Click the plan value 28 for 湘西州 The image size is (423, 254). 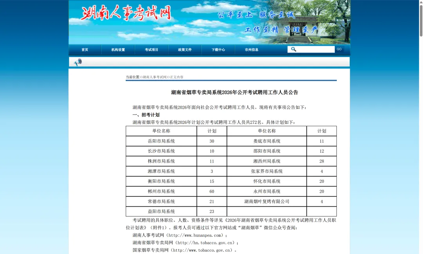(x=322, y=161)
